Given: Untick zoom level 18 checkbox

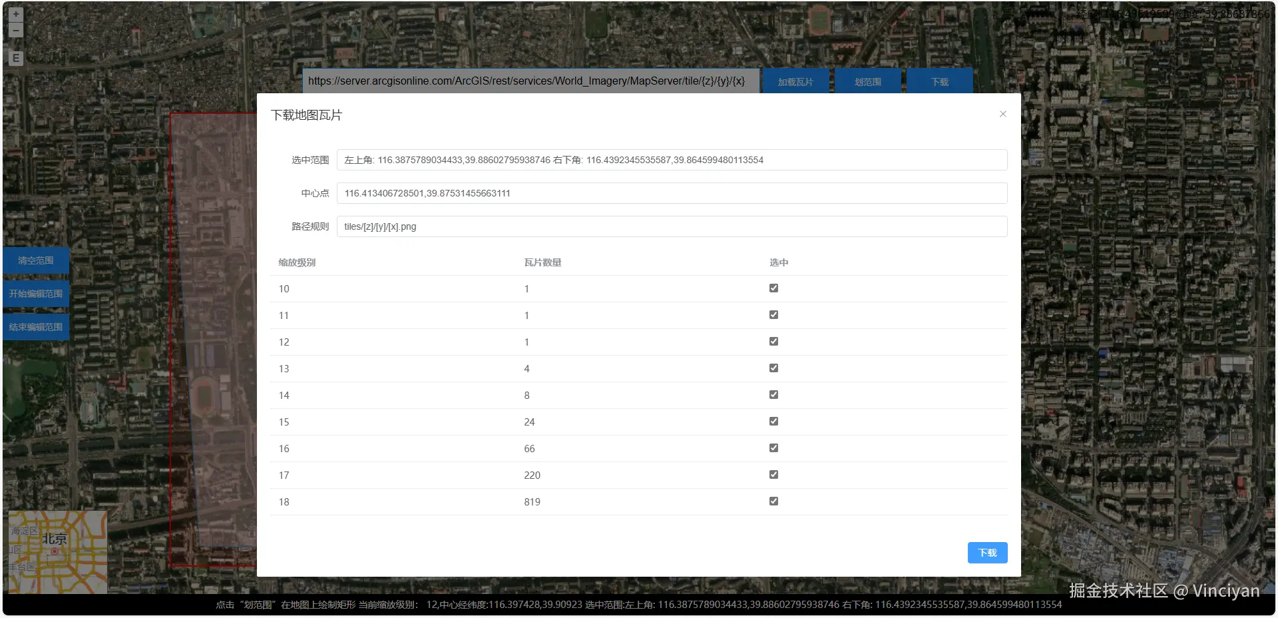Looking at the screenshot, I should click(773, 501).
